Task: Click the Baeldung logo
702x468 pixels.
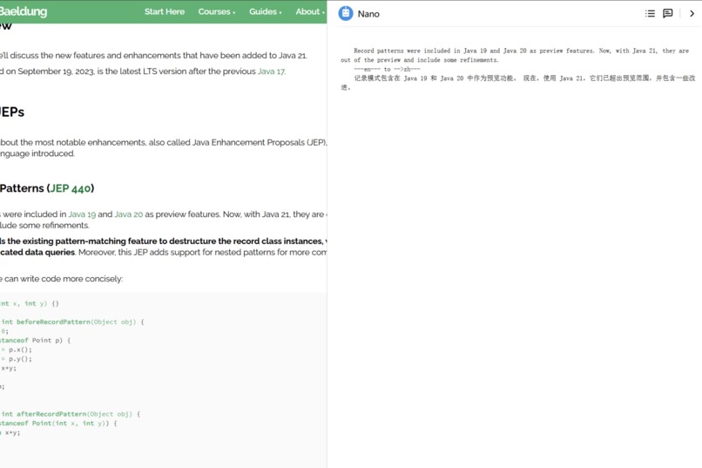Action: pos(24,11)
